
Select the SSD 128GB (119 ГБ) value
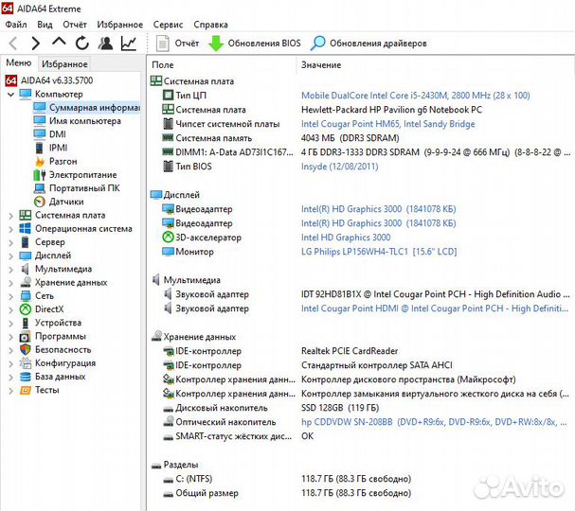[x=340, y=408]
